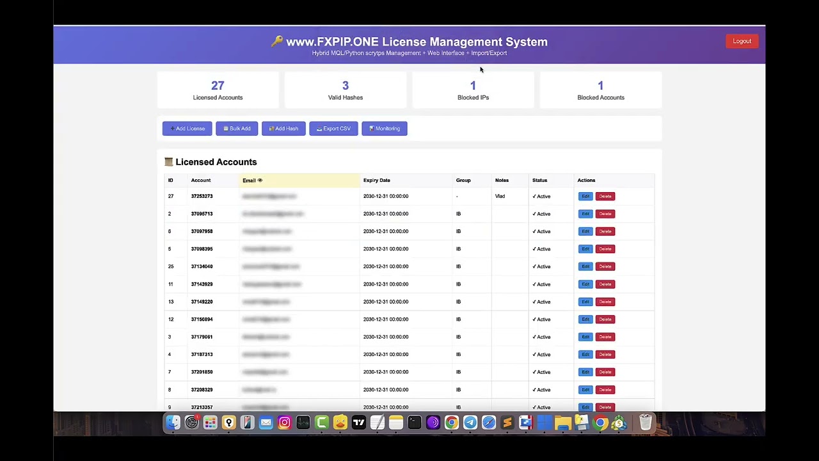Open the Monitoring page button

coord(385,129)
